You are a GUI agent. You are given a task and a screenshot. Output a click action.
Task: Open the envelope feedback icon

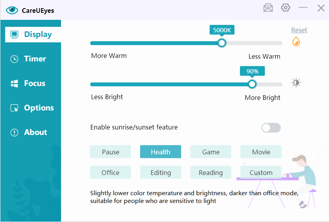pyautogui.click(x=268, y=8)
